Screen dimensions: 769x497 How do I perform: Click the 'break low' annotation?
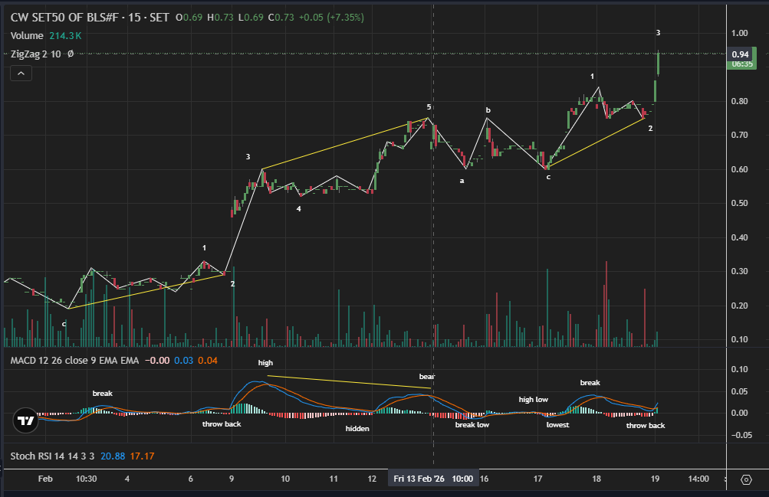pyautogui.click(x=472, y=424)
